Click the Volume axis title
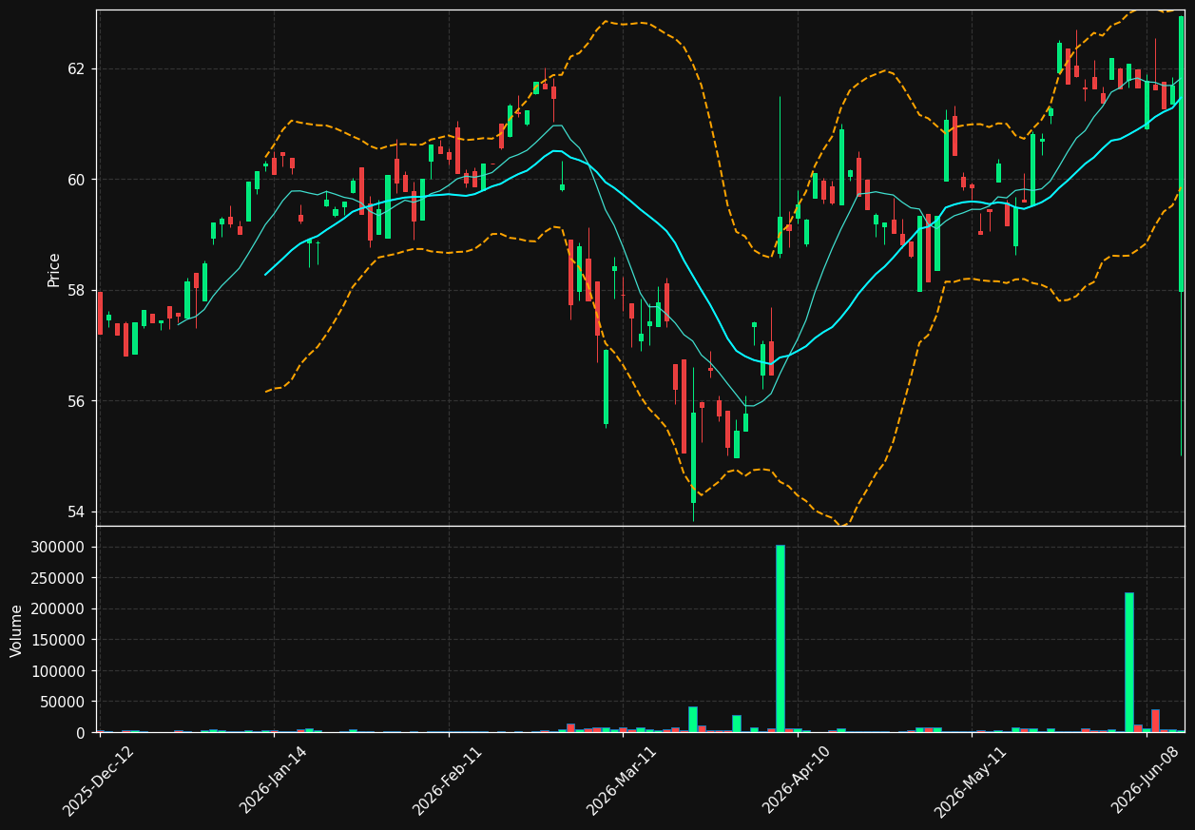The image size is (1195, 830). point(17,630)
